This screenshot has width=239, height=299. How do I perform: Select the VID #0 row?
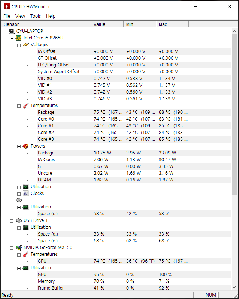pos(134,79)
